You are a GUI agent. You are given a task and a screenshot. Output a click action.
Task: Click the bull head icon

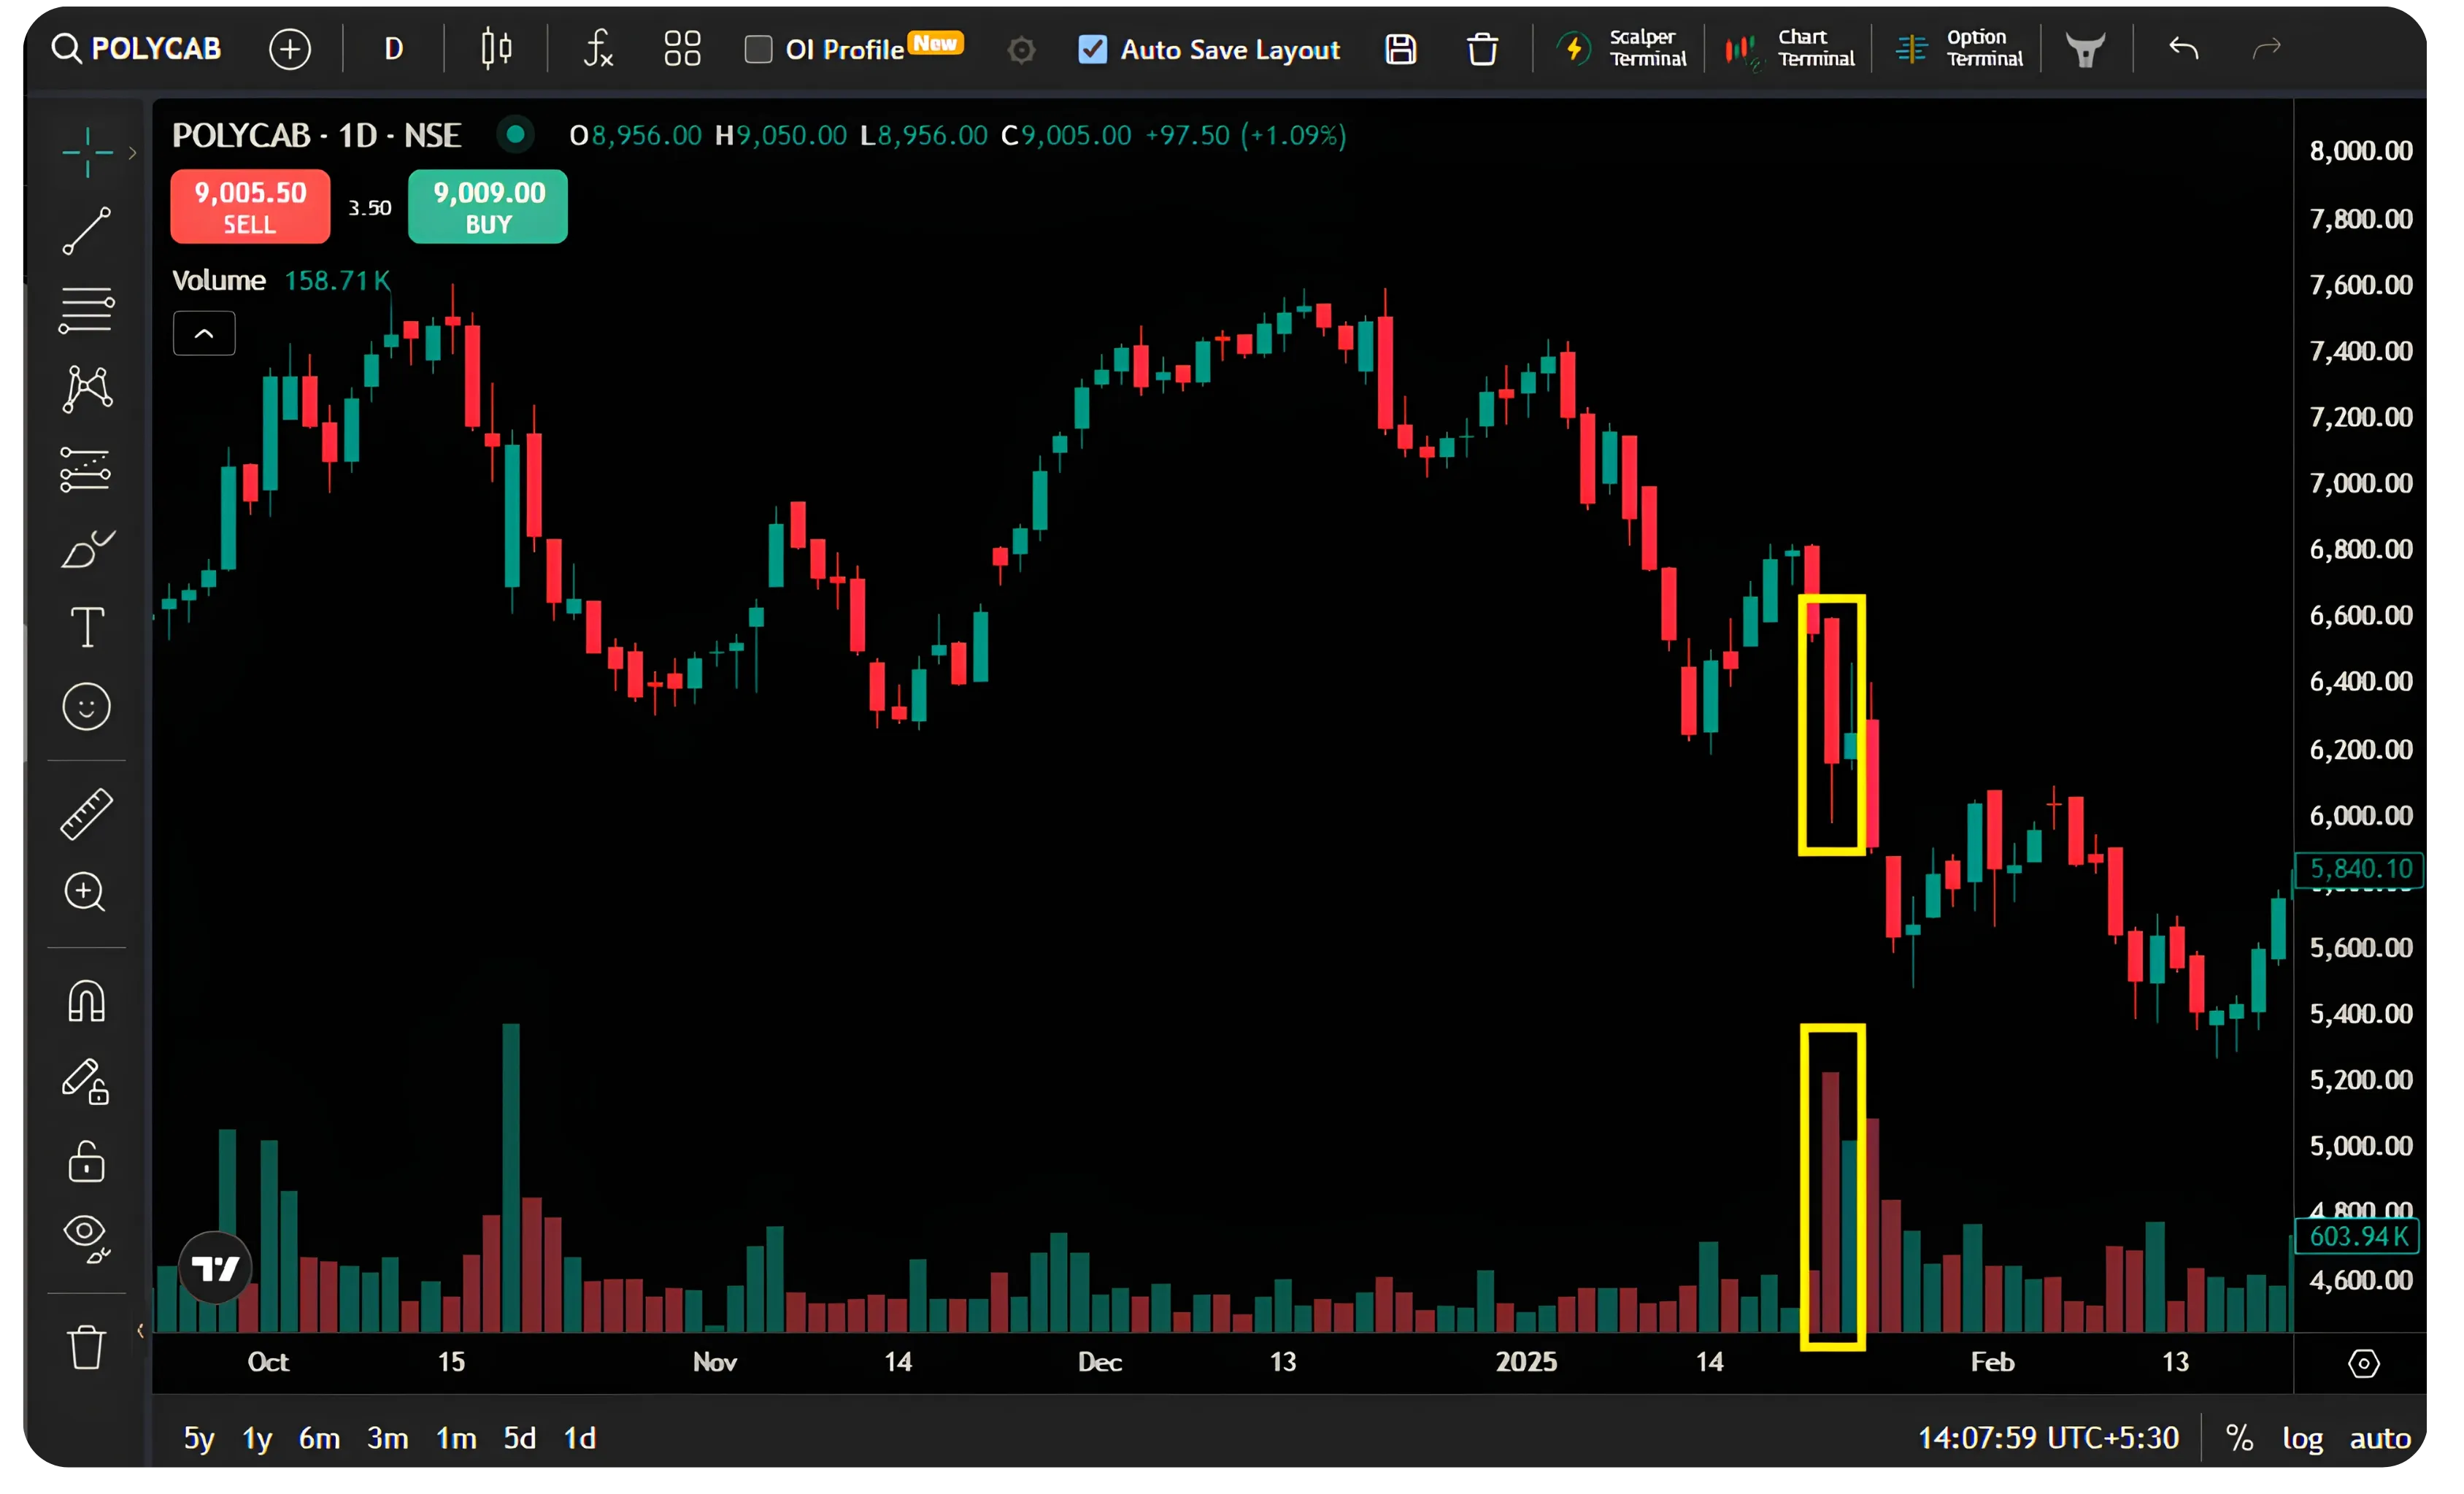click(2085, 48)
